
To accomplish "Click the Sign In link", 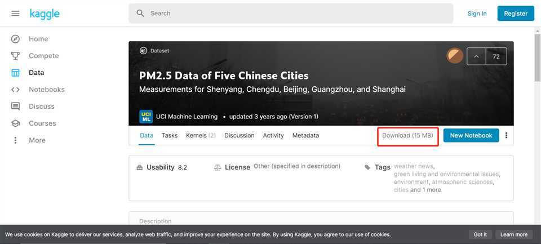I will click(x=477, y=14).
